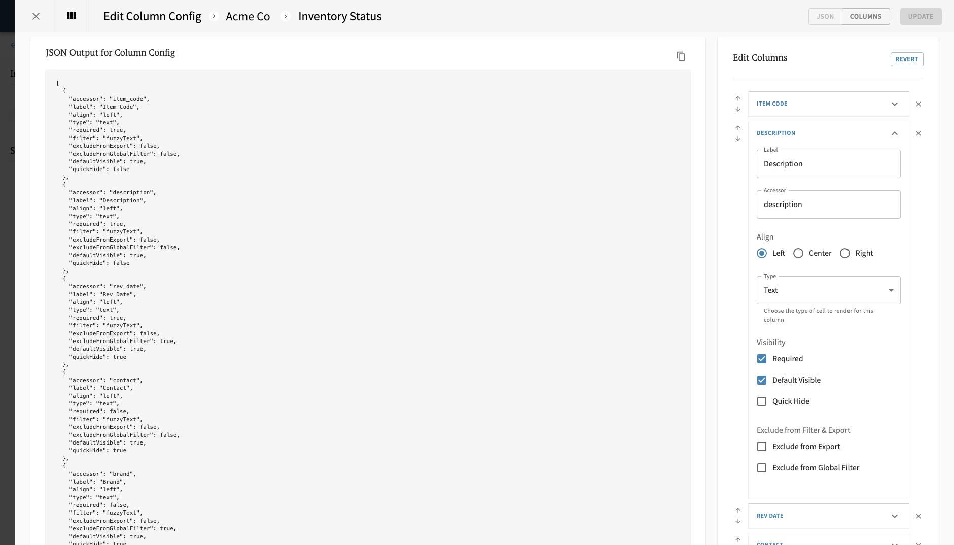This screenshot has width=954, height=545.
Task: Uncheck Required for Description
Action: [x=761, y=359]
